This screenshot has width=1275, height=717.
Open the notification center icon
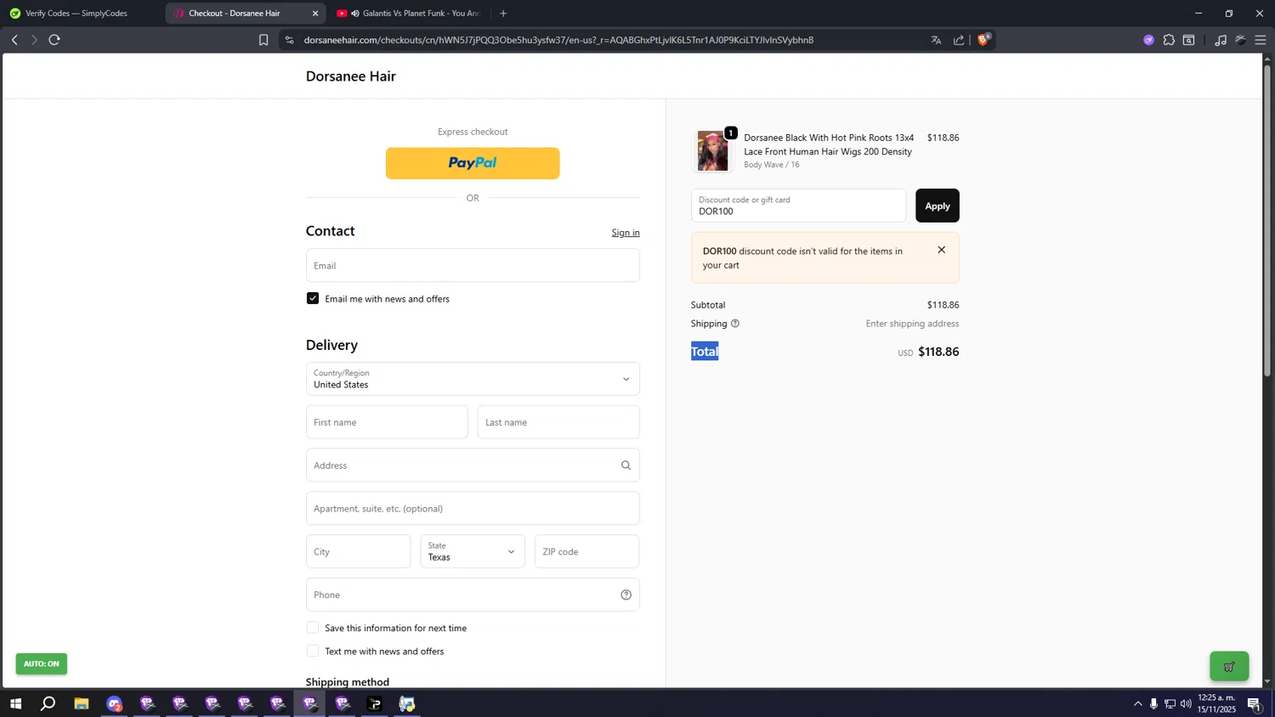[x=1254, y=703]
